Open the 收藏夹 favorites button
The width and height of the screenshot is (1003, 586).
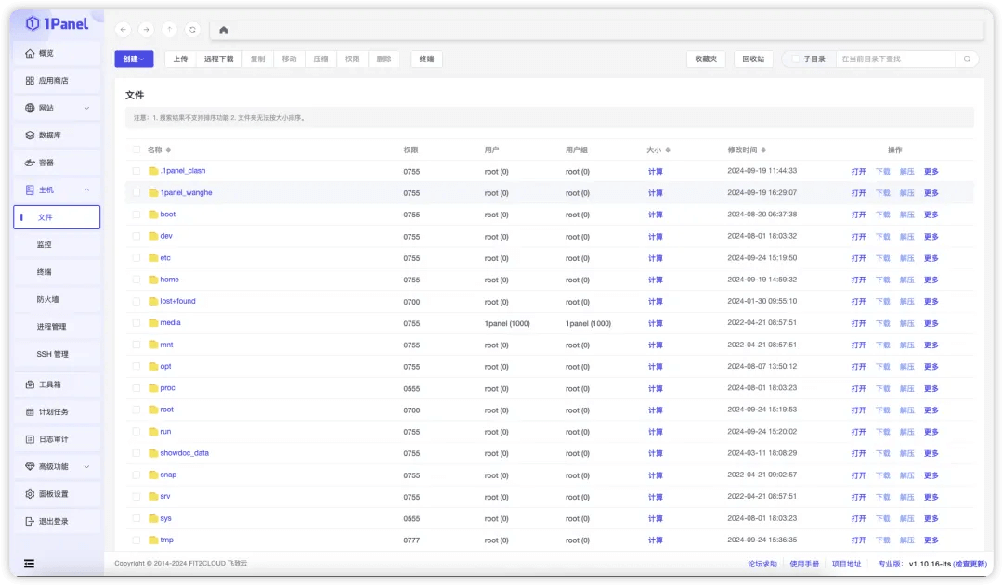[x=706, y=59]
